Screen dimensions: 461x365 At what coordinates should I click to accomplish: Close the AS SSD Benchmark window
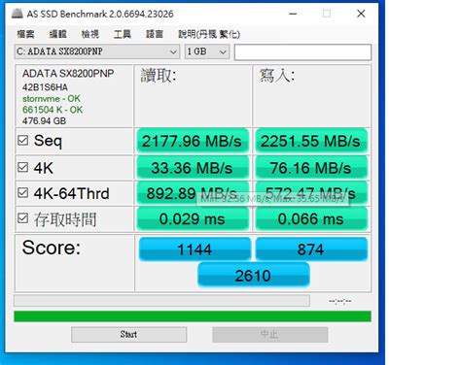pos(361,14)
